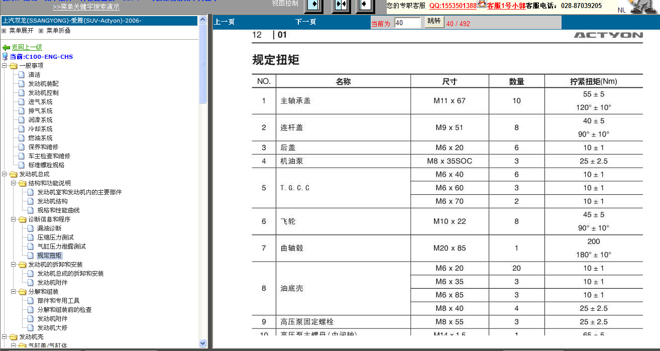Collapse the 分解和组装 tree node
The height and width of the screenshot is (351, 660).
click(x=13, y=292)
